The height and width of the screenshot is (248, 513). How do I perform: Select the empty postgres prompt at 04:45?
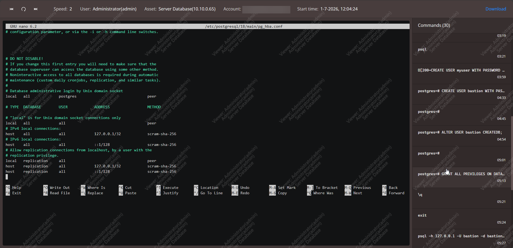pos(461,114)
